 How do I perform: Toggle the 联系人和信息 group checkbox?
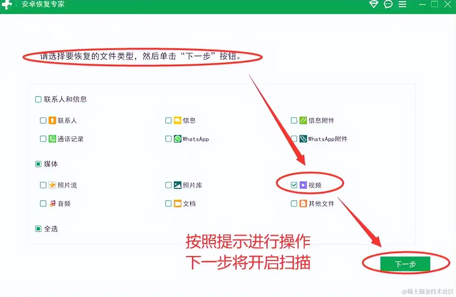38,99
